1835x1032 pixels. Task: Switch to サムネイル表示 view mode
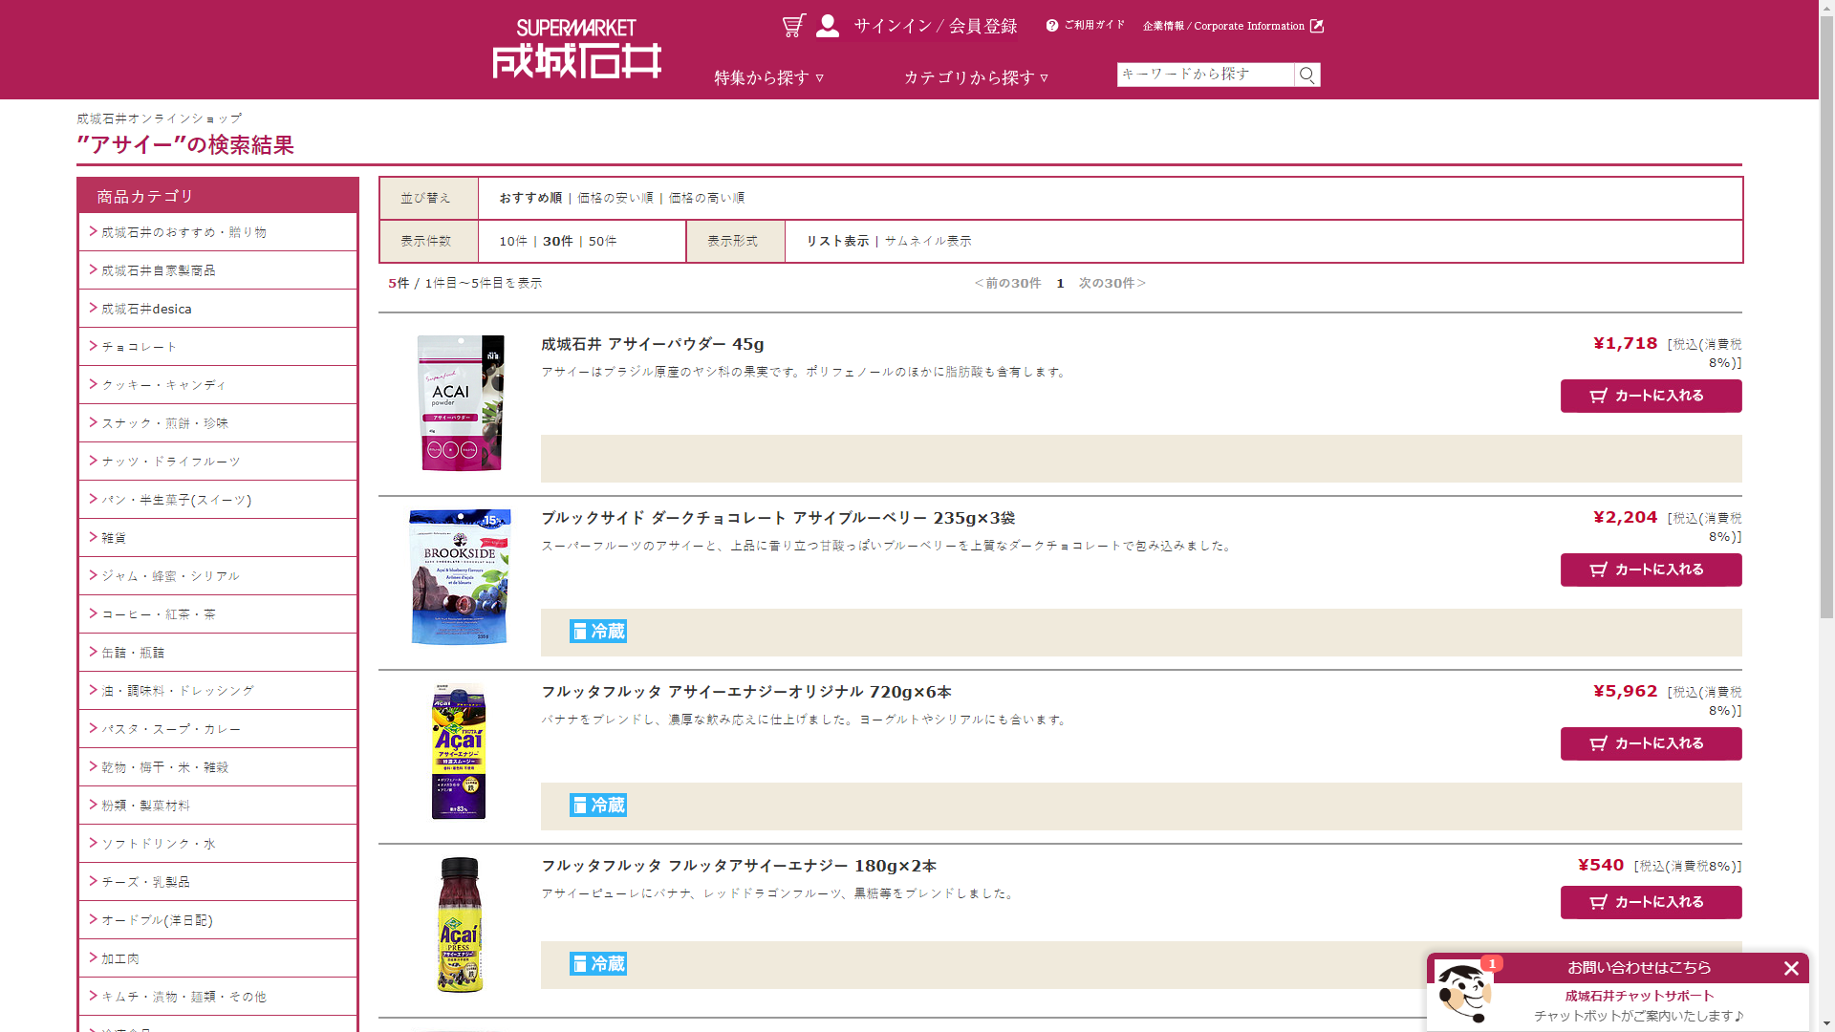(928, 241)
